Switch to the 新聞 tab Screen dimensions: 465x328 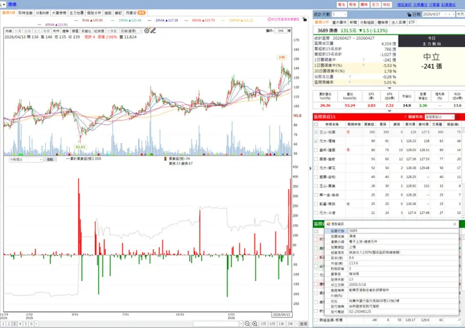pyautogui.click(x=353, y=22)
